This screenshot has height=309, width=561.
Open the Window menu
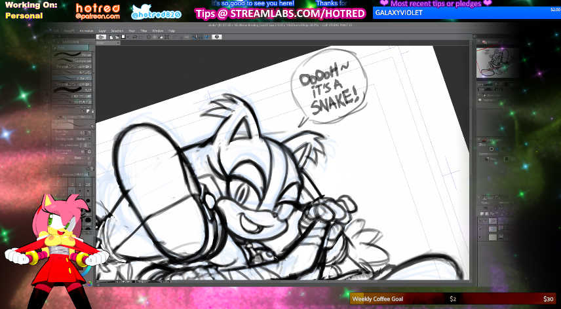tap(158, 31)
